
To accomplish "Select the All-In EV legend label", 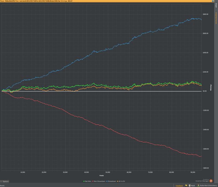I will pos(122,181).
